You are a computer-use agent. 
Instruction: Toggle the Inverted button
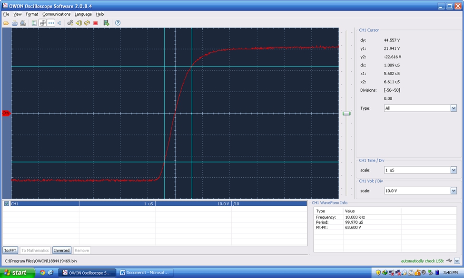[61, 250]
